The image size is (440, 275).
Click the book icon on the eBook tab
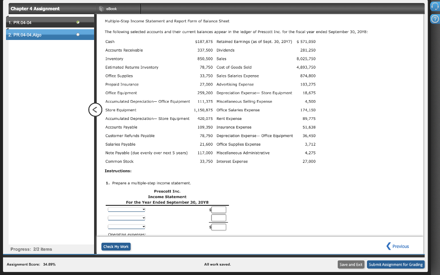pos(101,8)
